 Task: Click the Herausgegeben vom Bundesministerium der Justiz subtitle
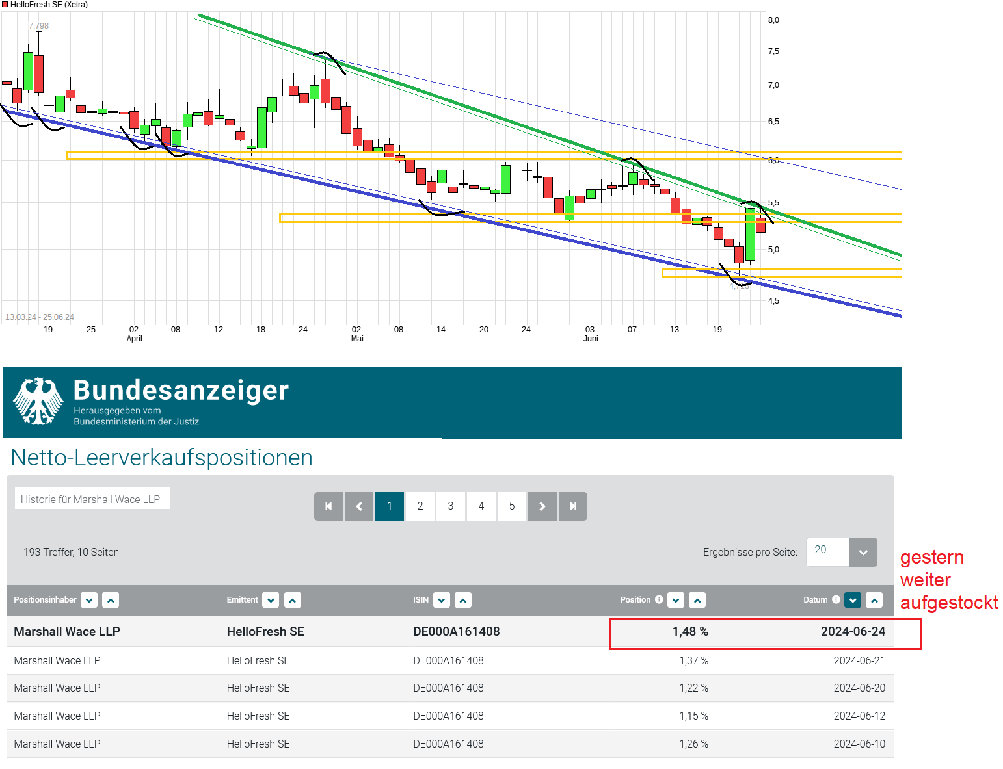click(136, 416)
